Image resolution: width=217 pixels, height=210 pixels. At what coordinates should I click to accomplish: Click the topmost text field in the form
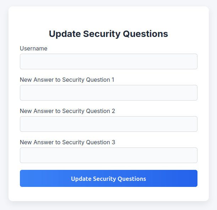108,61
